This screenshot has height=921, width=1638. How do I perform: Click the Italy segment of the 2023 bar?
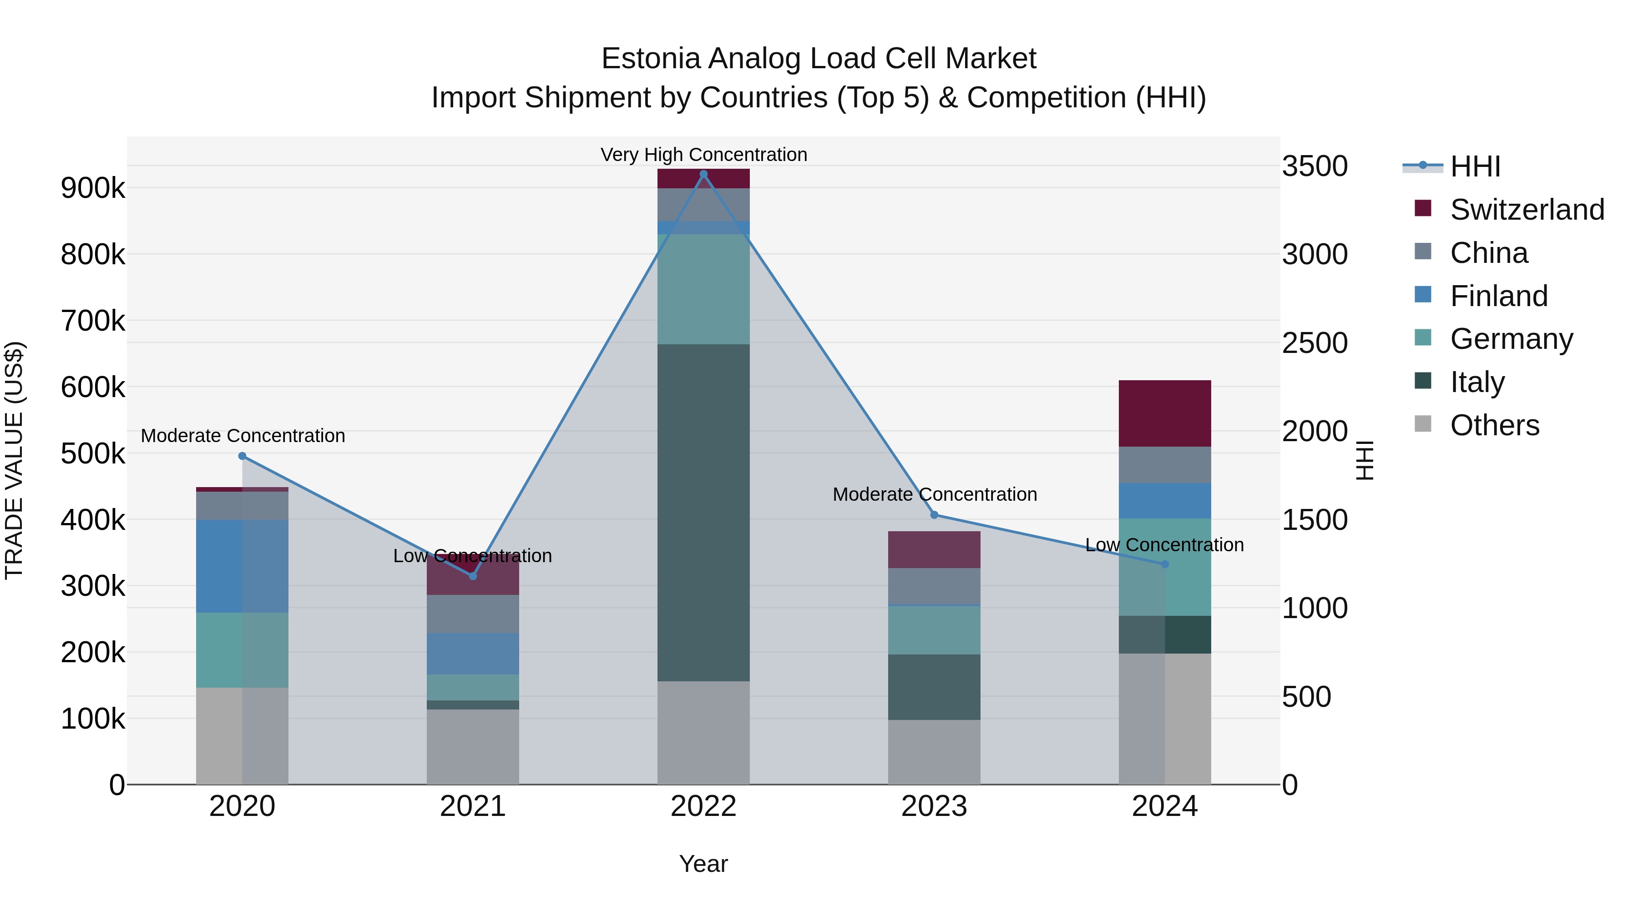tap(934, 687)
